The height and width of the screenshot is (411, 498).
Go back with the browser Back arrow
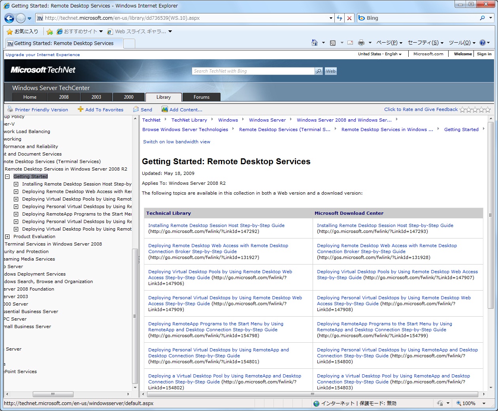(x=9, y=18)
